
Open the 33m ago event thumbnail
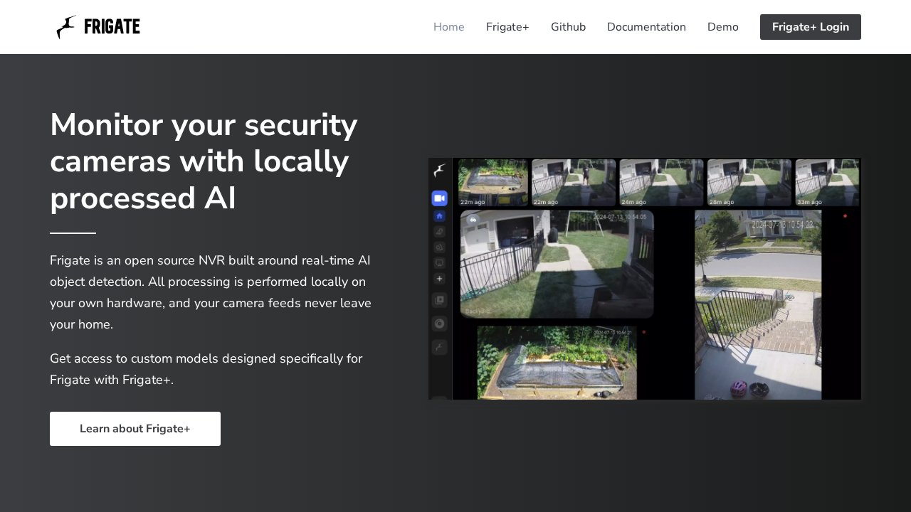tap(826, 183)
